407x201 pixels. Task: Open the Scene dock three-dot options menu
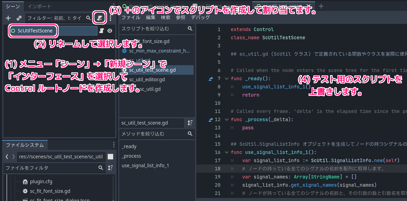coord(110,18)
